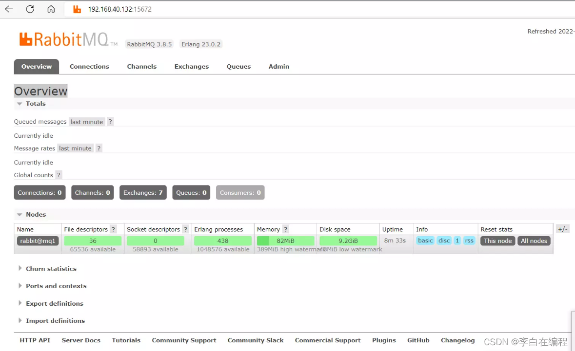Open help for Global counts
Image resolution: width=575 pixels, height=351 pixels.
click(x=59, y=175)
